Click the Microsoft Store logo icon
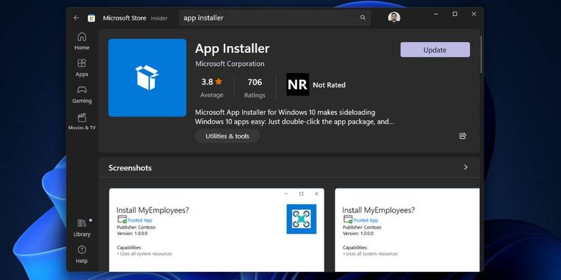Viewport: 561px width, 280px height. [91, 18]
